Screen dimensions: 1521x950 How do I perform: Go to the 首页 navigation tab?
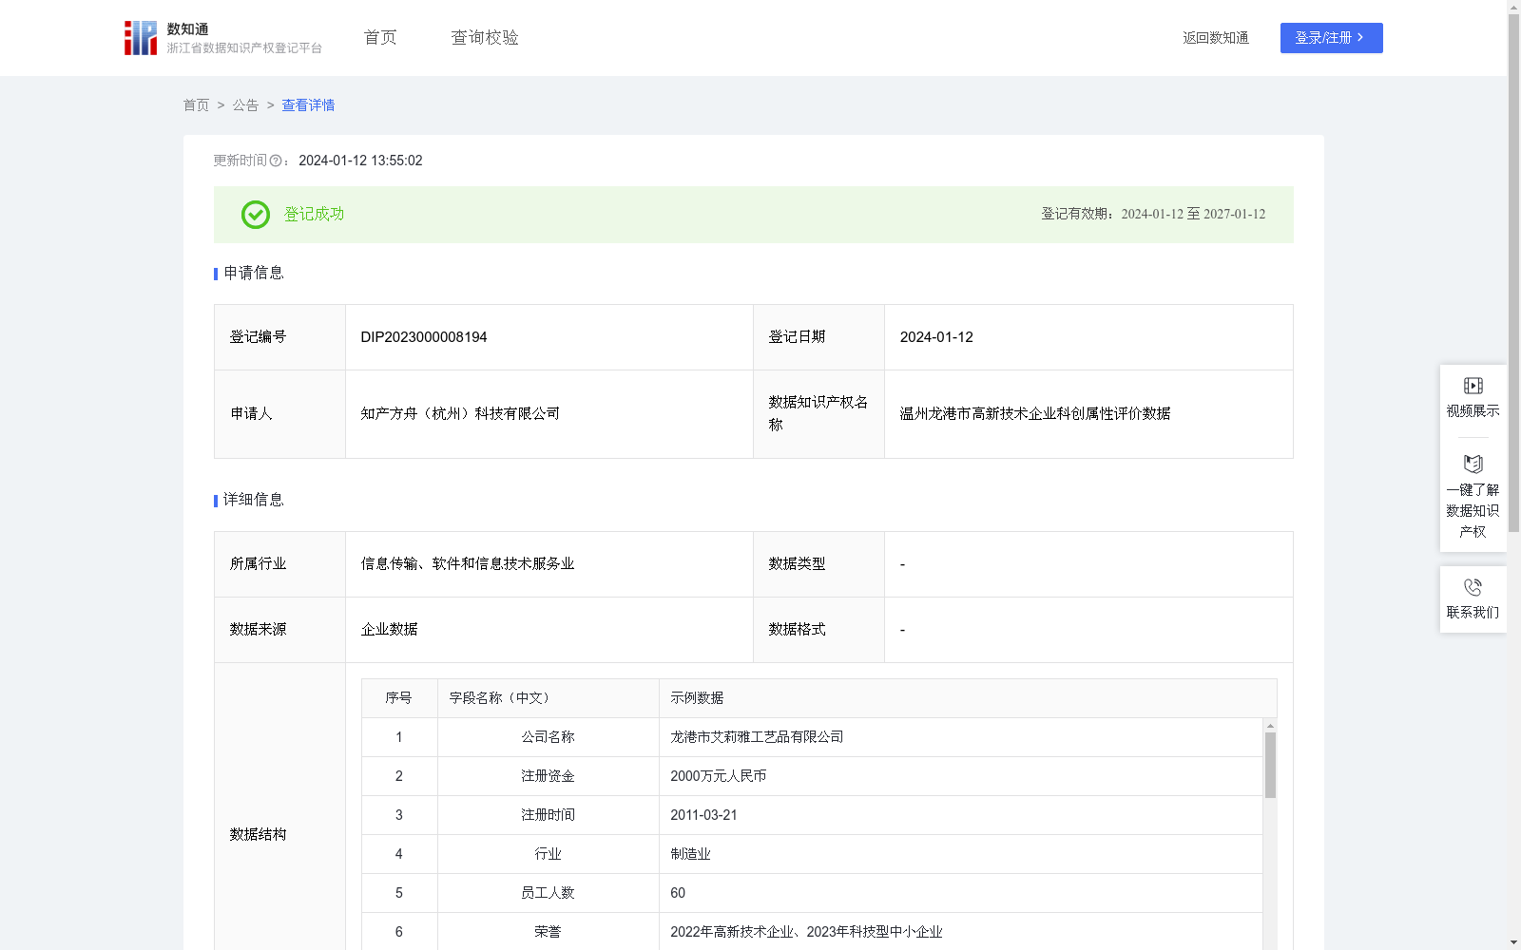click(380, 38)
